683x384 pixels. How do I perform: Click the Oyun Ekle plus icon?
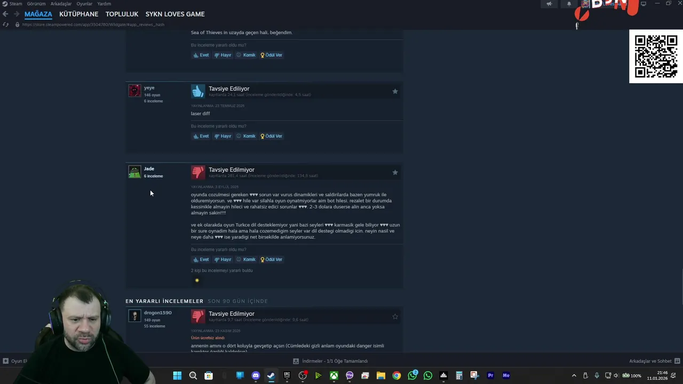coord(5,361)
